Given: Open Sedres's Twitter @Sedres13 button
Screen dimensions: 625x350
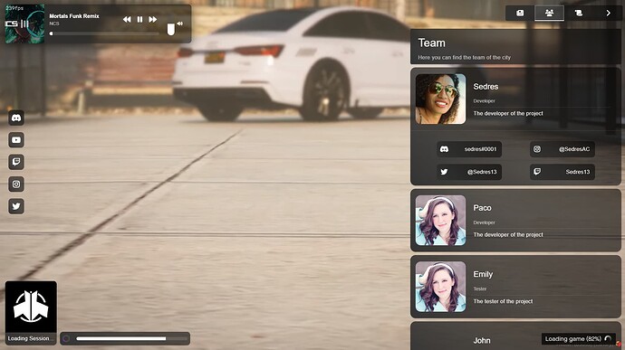Looking at the screenshot, I should [x=469, y=172].
